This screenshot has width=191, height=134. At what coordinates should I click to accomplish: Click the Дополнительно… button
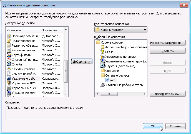tap(167, 94)
